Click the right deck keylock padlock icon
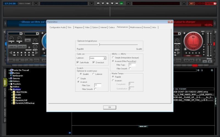The width and height of the screenshot is (220, 137). pos(203,34)
